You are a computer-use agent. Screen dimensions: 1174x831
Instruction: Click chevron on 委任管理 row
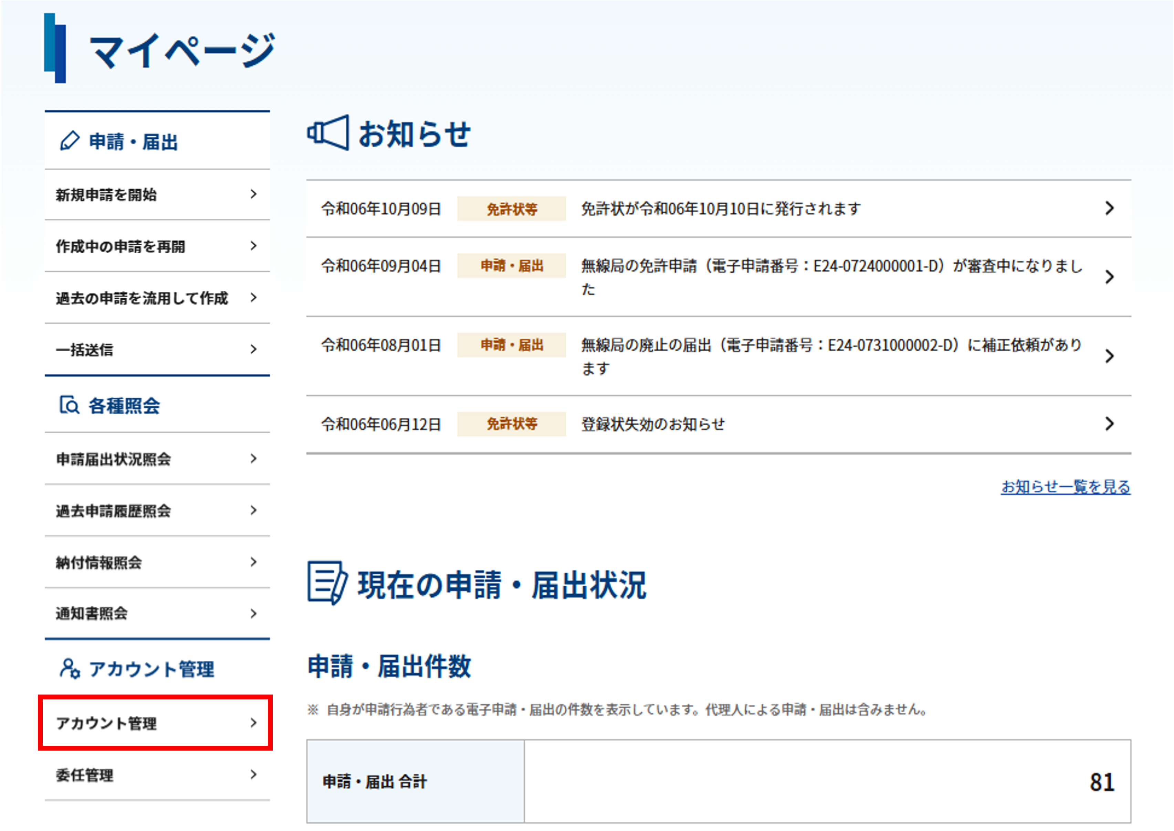(x=253, y=775)
